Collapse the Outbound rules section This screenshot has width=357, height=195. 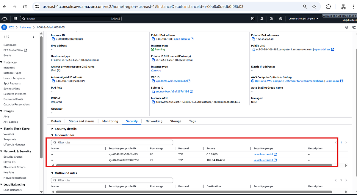pos(53,173)
